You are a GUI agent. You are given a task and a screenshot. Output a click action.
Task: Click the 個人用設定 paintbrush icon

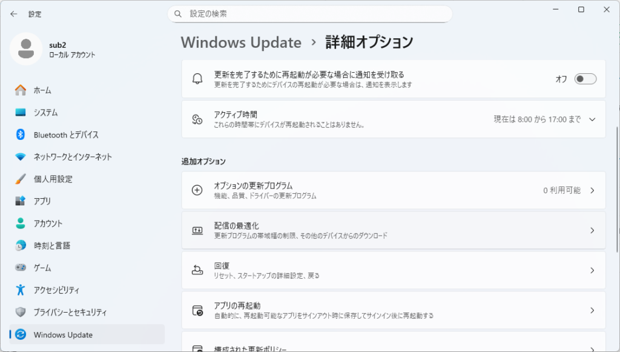(x=21, y=179)
